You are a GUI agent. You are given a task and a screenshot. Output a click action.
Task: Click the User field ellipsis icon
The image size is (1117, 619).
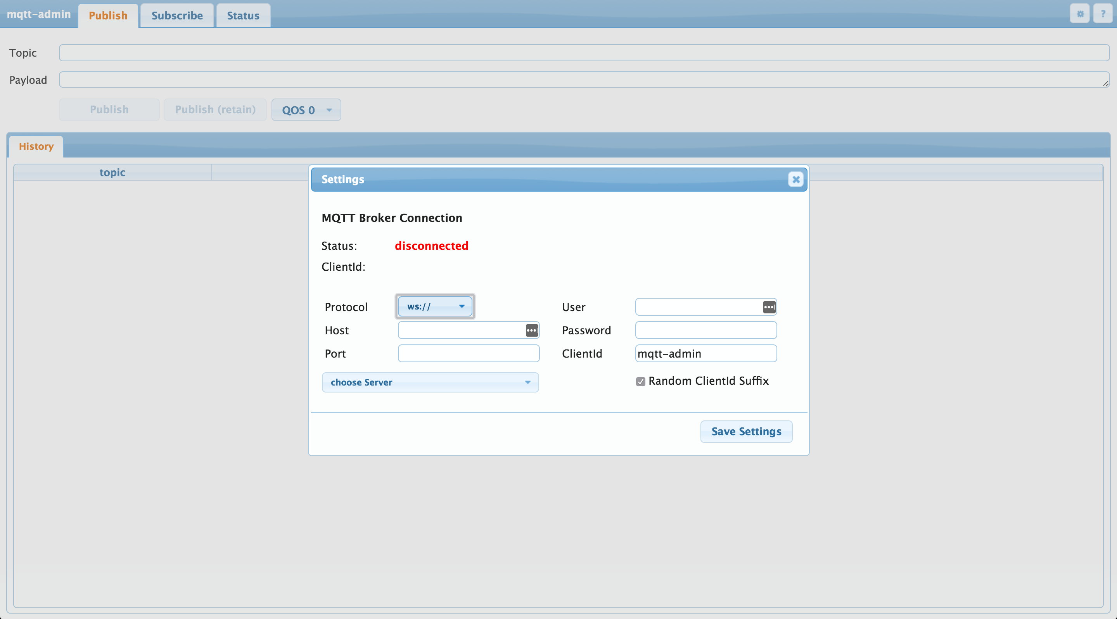point(769,307)
